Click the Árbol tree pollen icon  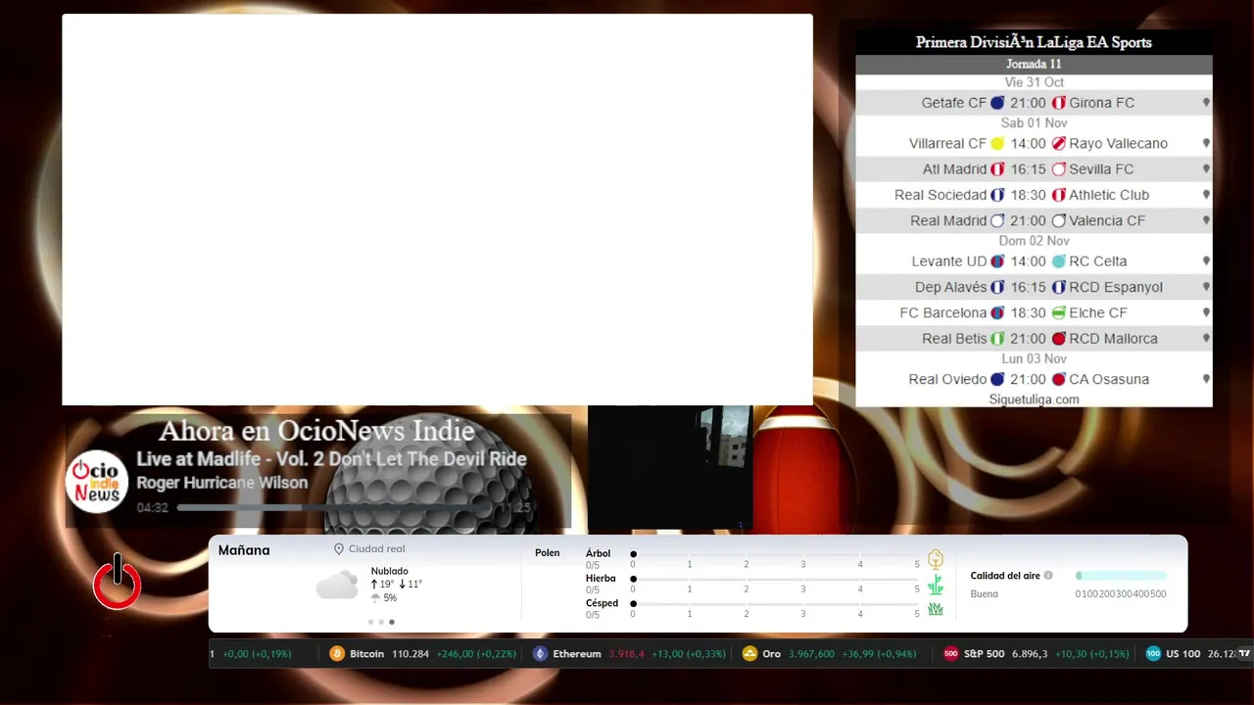pos(936,559)
